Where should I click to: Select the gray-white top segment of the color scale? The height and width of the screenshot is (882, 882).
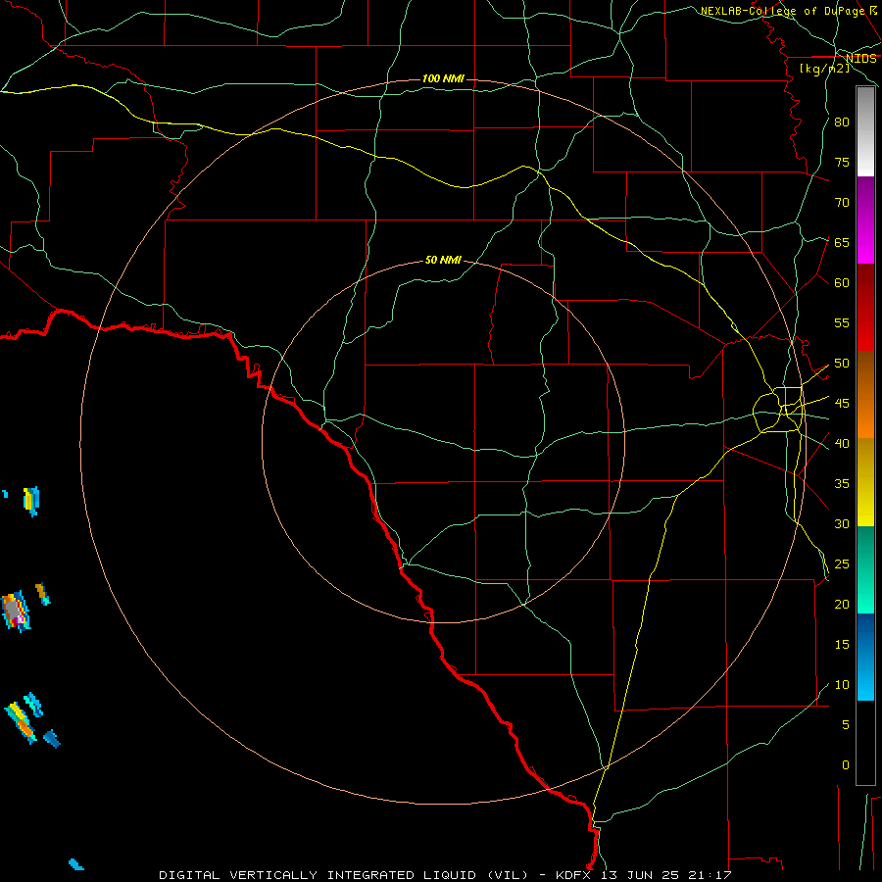point(865,131)
